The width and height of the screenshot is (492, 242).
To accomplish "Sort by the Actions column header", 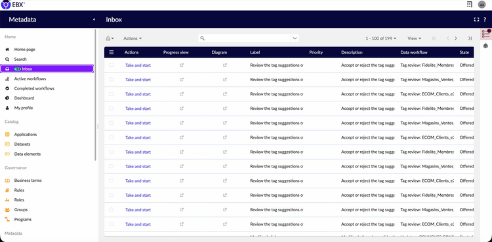I will [131, 52].
